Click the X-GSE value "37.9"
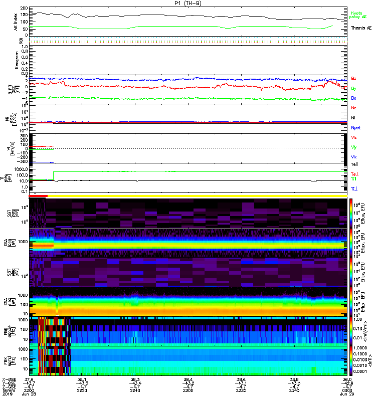This screenshot has height=401, width=376. [29, 379]
